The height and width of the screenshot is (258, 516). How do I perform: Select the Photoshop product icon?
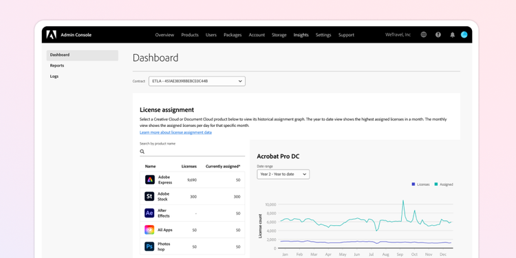click(149, 246)
